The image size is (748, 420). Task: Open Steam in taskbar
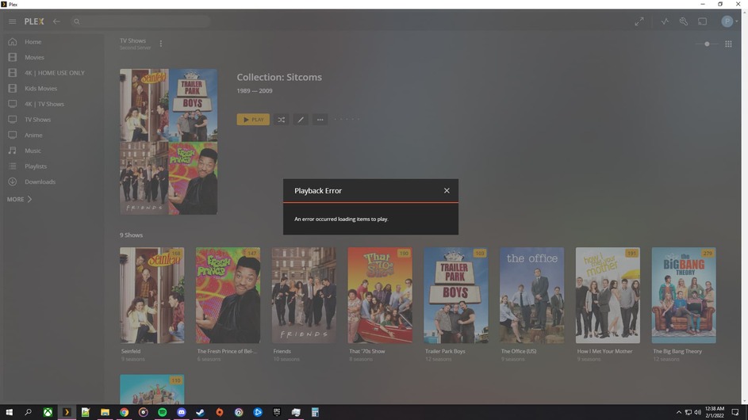[201, 412]
